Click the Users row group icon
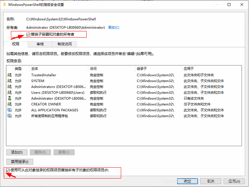This screenshot has height=187, width=249. pos(10,92)
